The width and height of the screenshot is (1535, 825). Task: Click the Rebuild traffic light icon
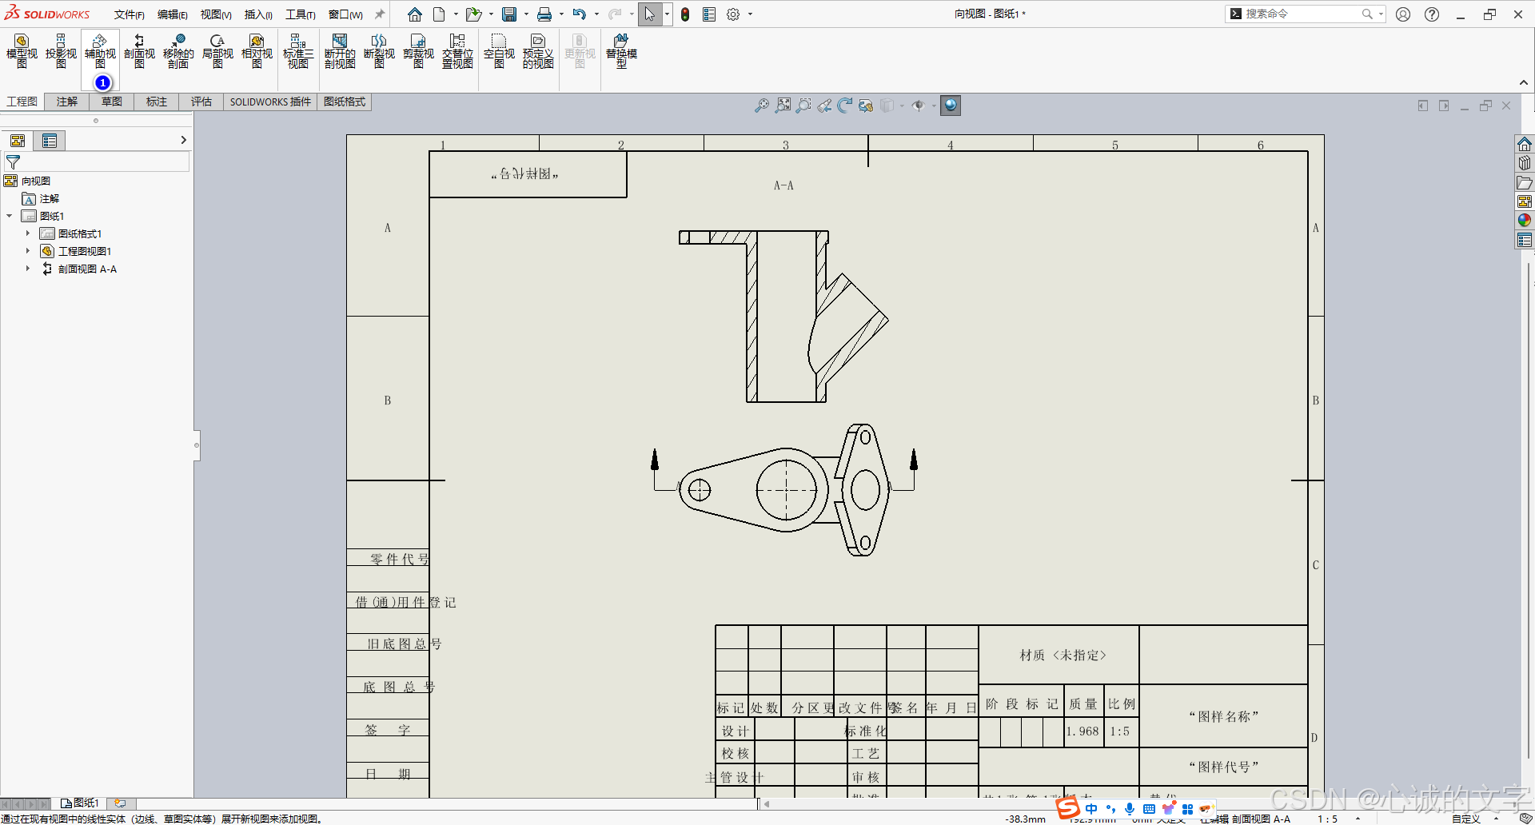(685, 14)
